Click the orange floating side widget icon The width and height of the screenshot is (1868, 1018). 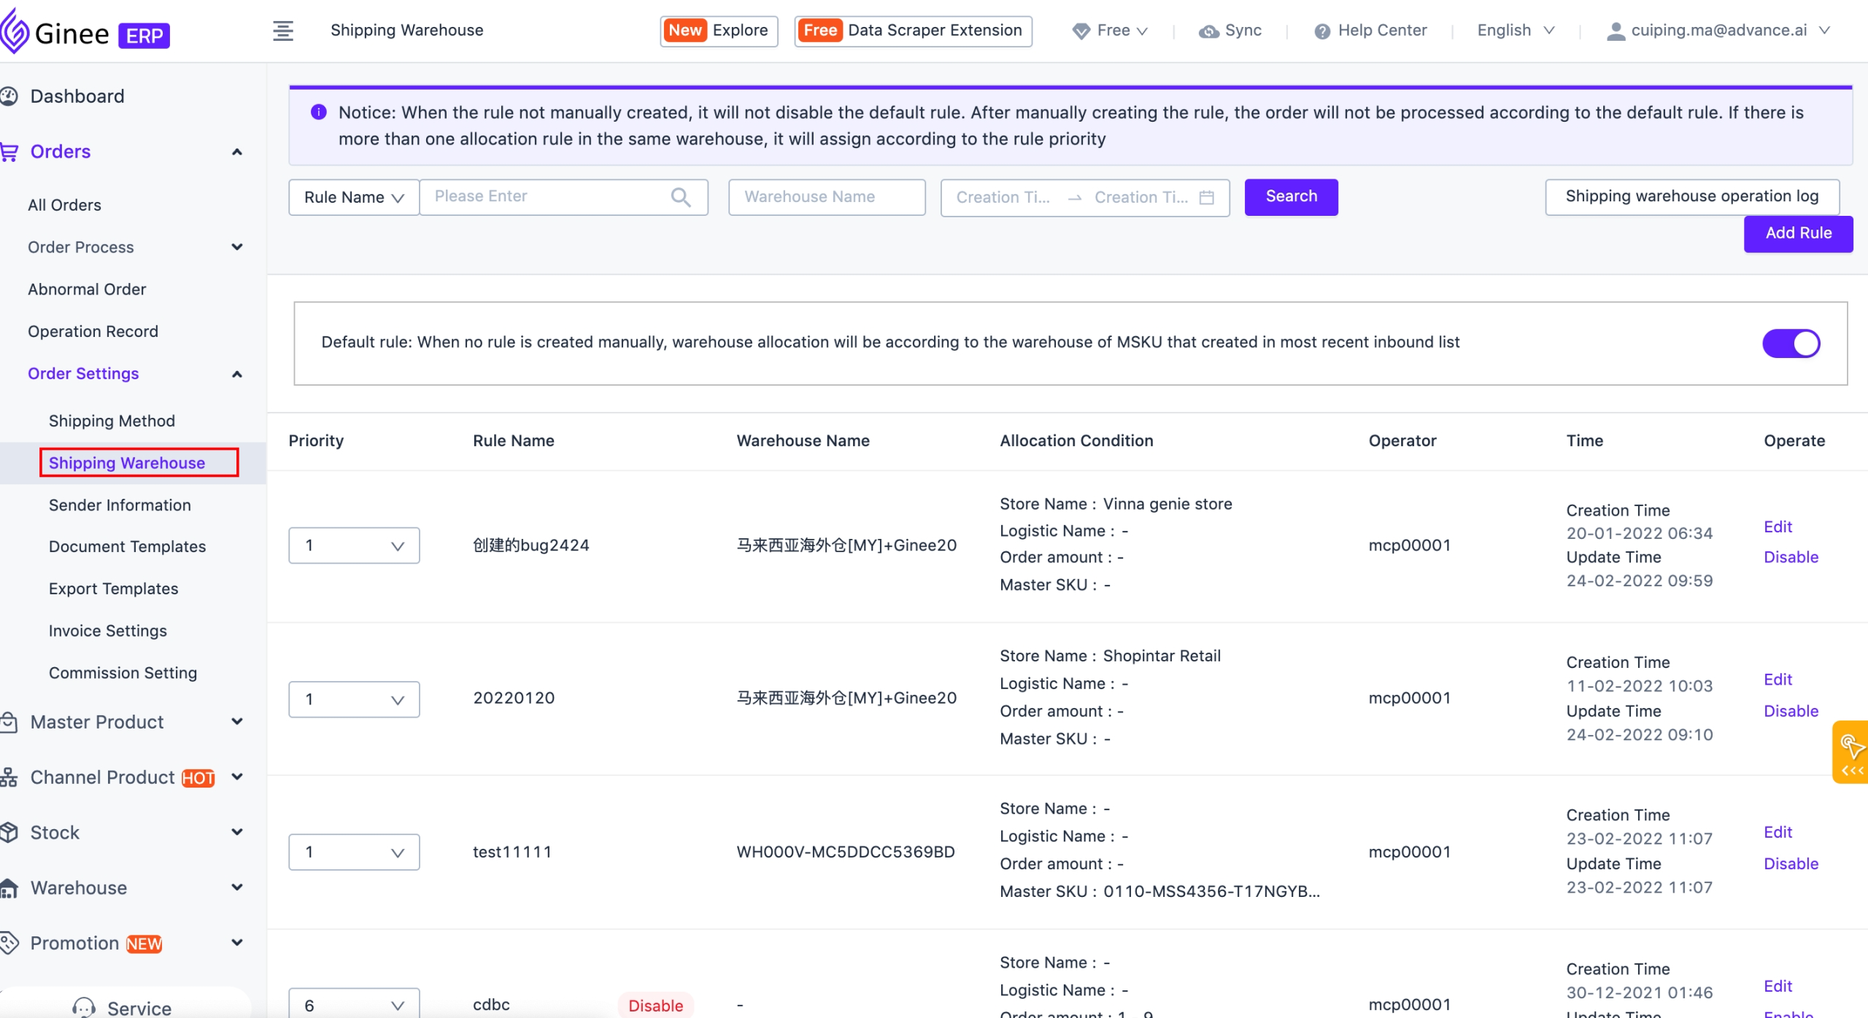[x=1850, y=752]
